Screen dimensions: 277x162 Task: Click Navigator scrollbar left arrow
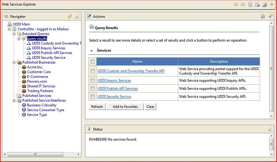[4, 154]
